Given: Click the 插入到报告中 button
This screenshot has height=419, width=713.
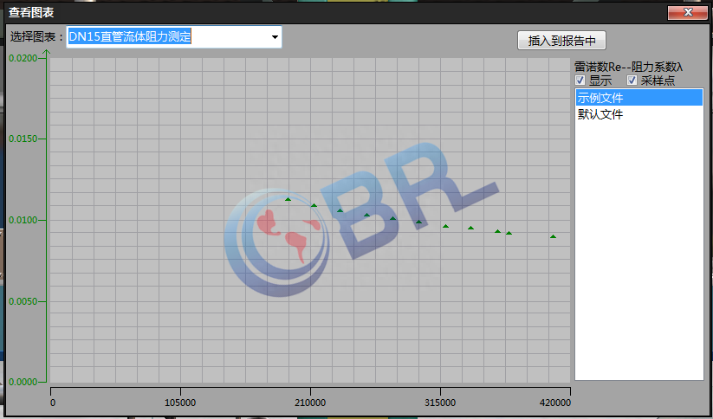Looking at the screenshot, I should click(x=561, y=41).
